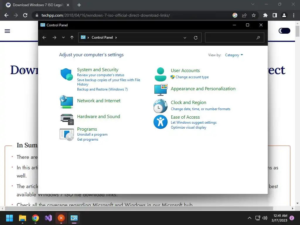This screenshot has height=225, width=300.
Task: Open Chrome profile avatar icon
Action: [284, 15]
